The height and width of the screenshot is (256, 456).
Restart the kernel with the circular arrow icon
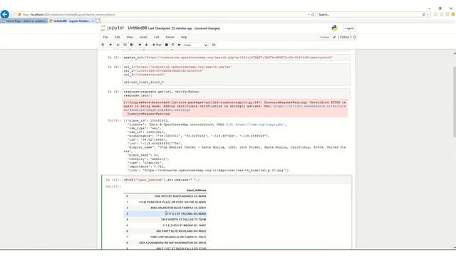pos(173,45)
